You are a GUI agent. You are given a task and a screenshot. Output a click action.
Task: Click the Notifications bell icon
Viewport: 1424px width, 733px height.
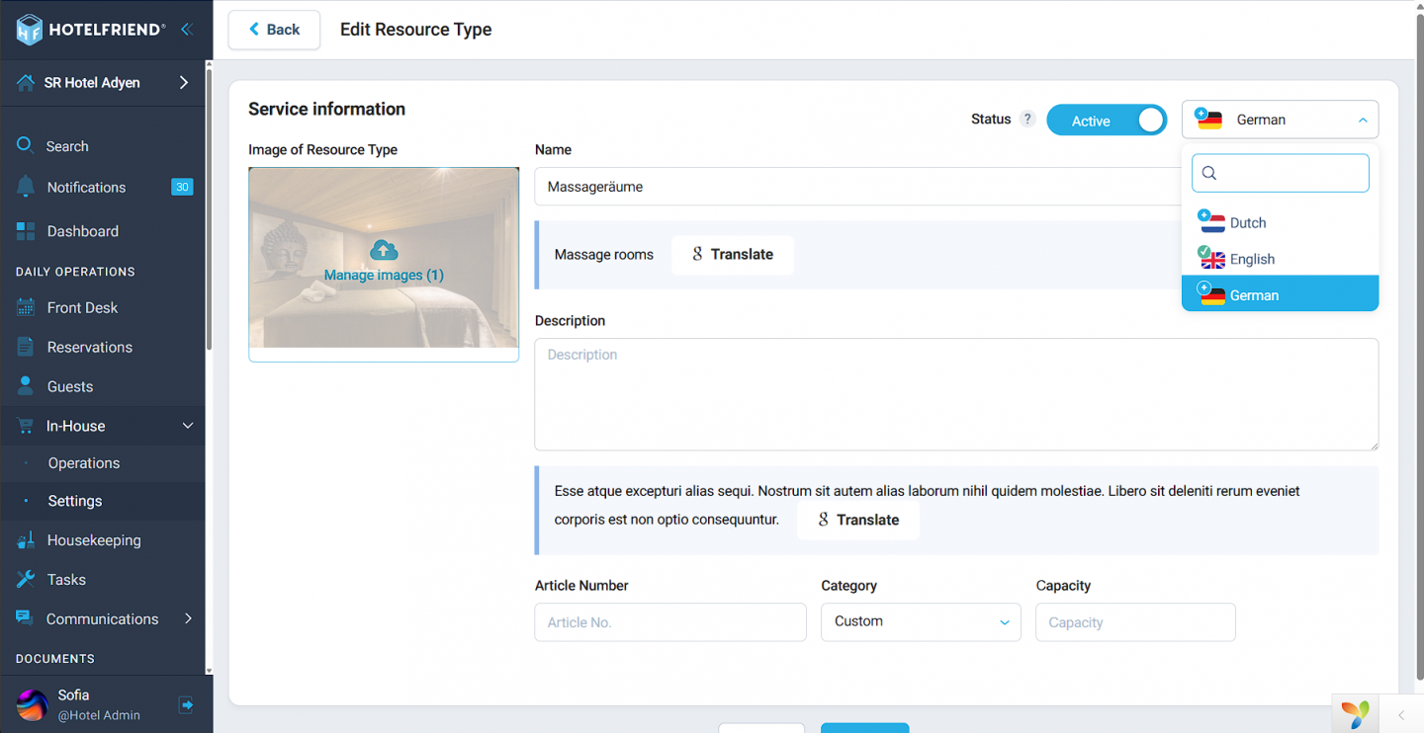tap(26, 187)
